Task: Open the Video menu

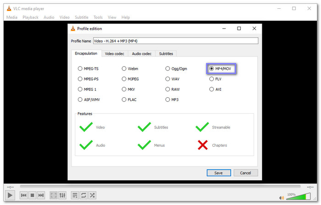Action: click(65, 17)
